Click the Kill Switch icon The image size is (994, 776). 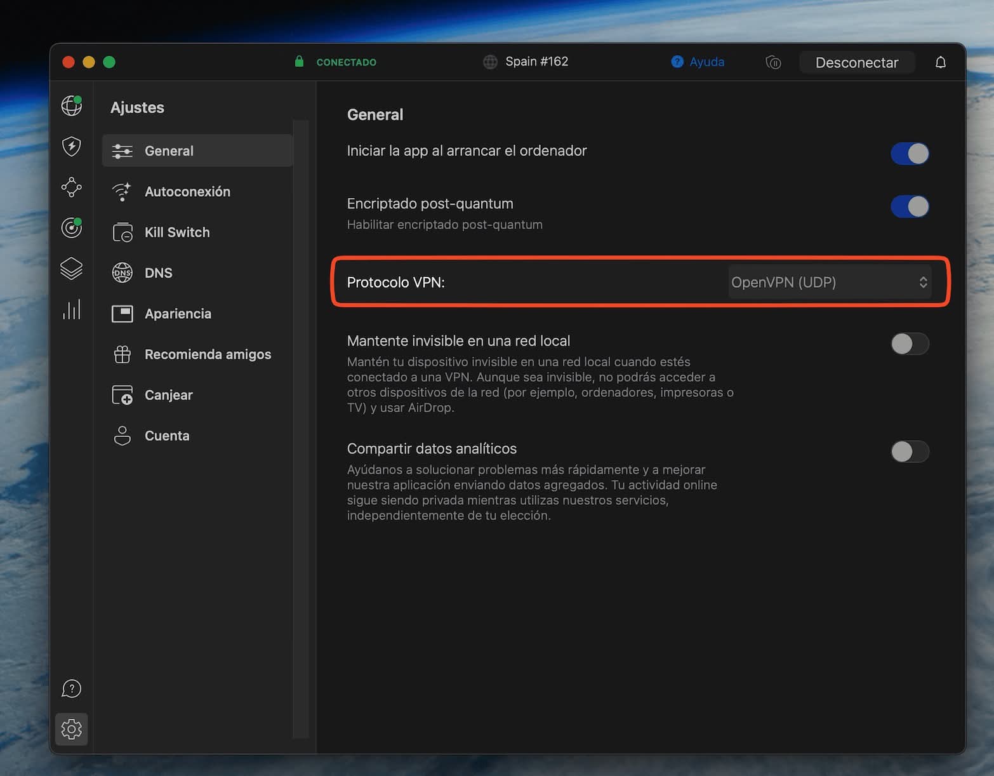click(x=123, y=232)
